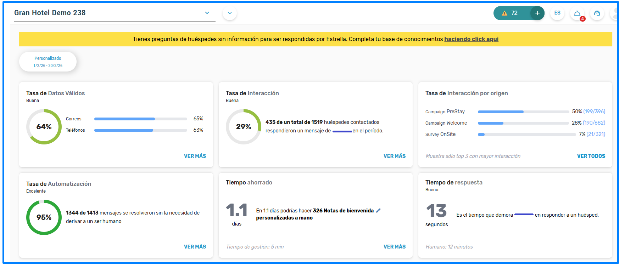The height and width of the screenshot is (268, 625).
Task: Open the Personalizado date range filter
Action: click(48, 62)
